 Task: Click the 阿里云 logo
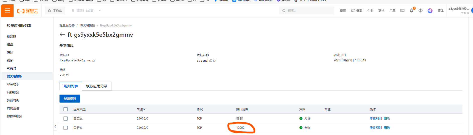(x=27, y=11)
